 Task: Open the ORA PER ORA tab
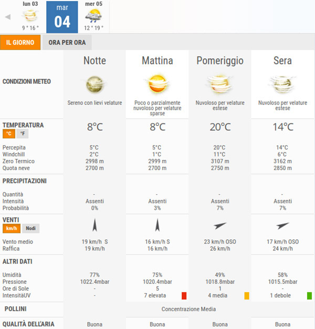click(x=67, y=43)
